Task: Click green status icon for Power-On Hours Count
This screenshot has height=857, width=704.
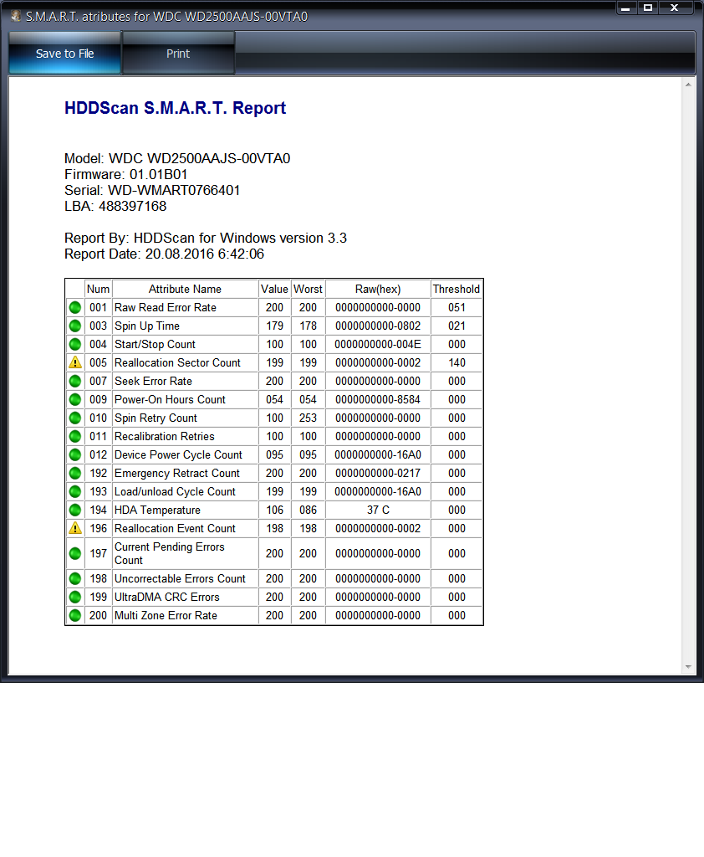Action: click(75, 399)
